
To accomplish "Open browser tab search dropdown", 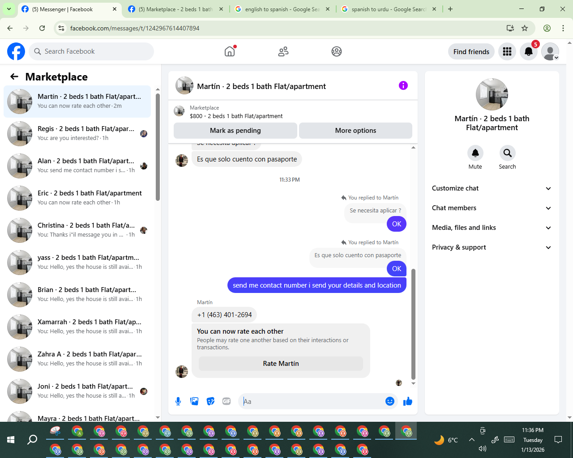I will pos(9,9).
